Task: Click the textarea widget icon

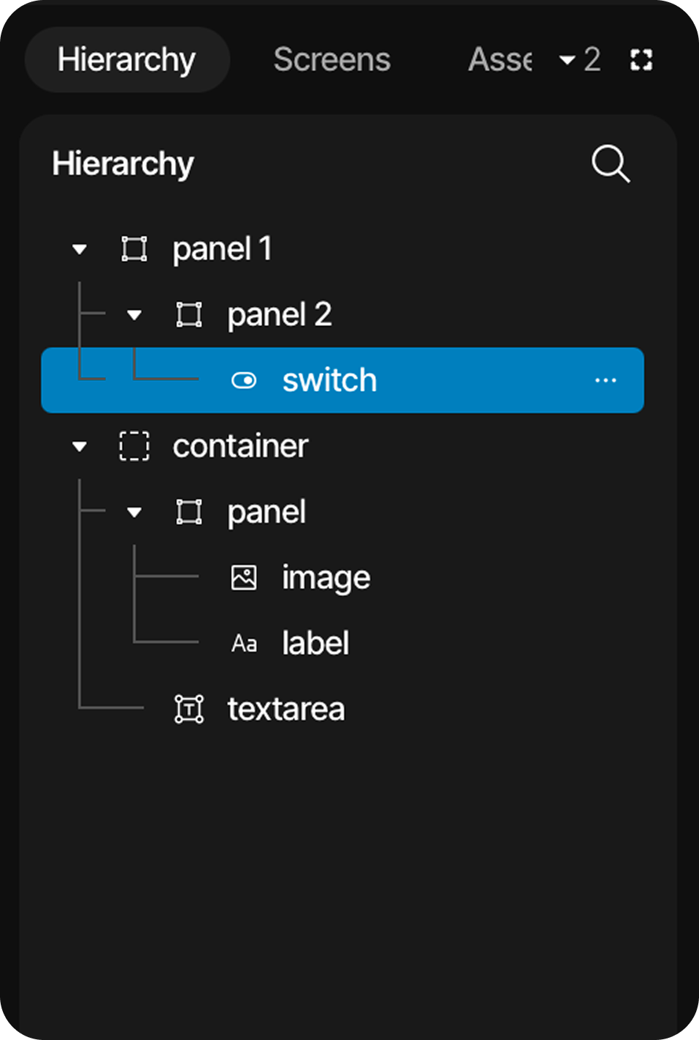Action: click(189, 709)
